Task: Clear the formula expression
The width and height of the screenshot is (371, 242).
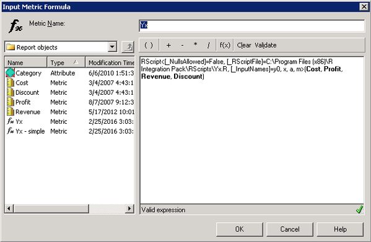Action: coord(244,45)
